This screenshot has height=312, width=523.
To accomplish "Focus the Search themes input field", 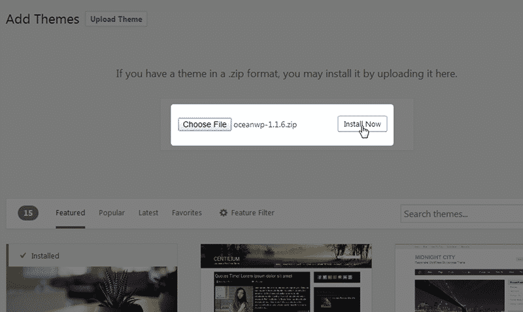I will click(462, 214).
